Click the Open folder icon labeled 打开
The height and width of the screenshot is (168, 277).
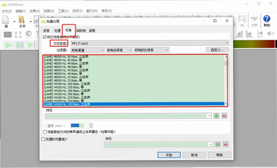point(22,19)
